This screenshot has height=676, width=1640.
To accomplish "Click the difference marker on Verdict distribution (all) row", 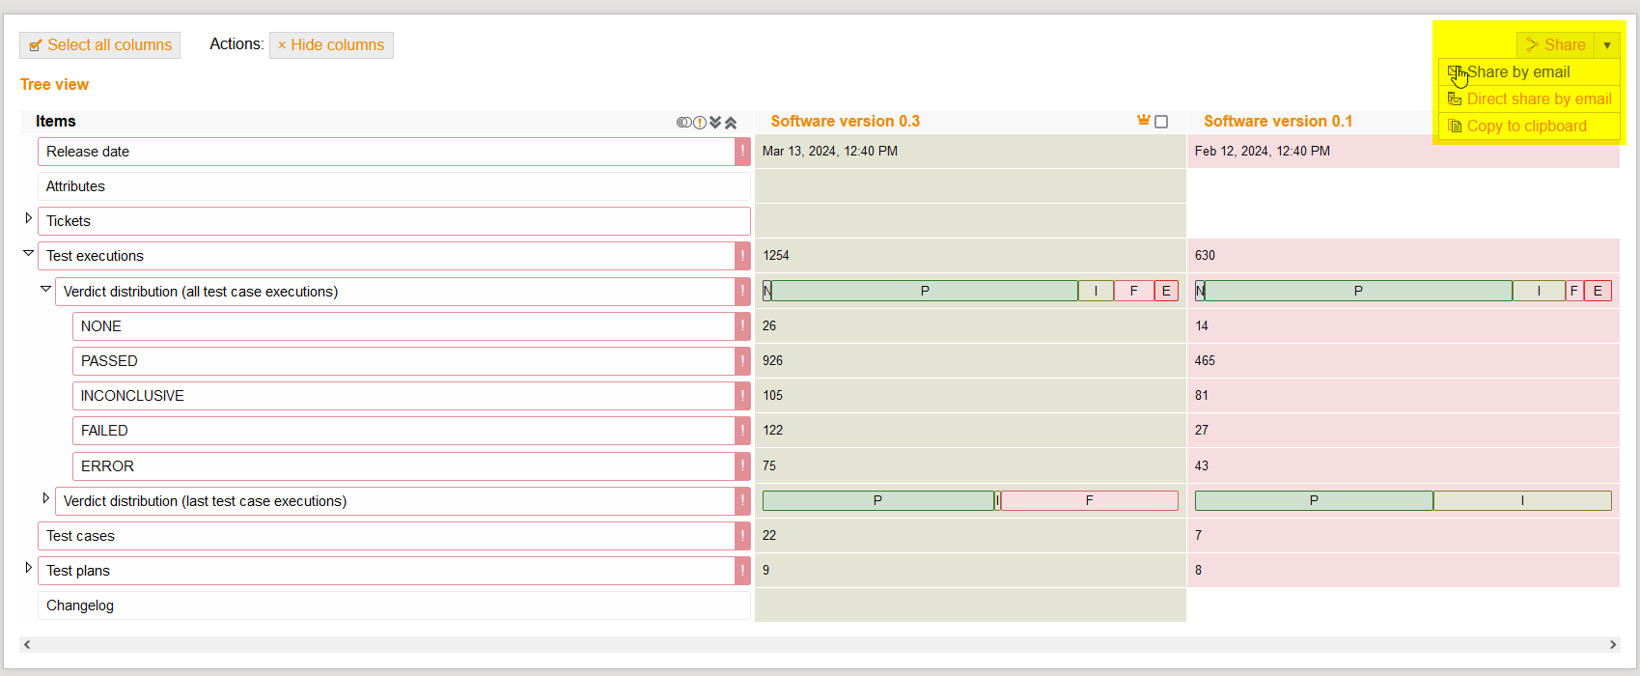I will click(742, 292).
